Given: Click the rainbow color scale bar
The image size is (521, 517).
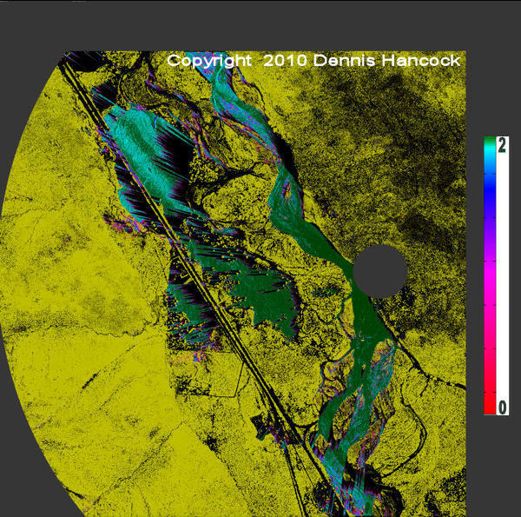Looking at the screenshot, I should point(490,275).
